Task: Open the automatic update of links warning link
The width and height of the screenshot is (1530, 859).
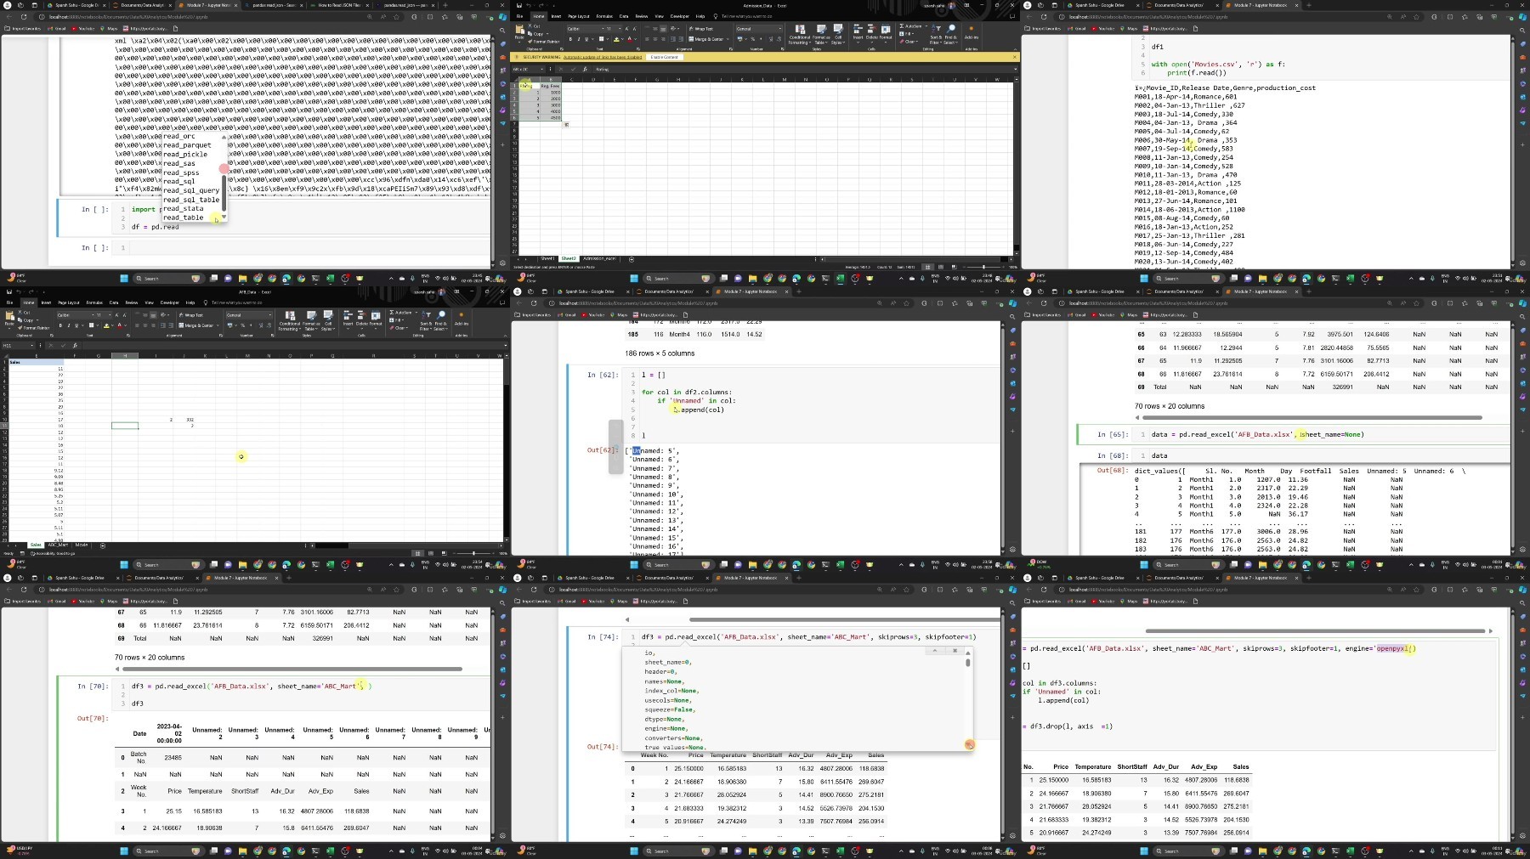Action: click(x=603, y=57)
